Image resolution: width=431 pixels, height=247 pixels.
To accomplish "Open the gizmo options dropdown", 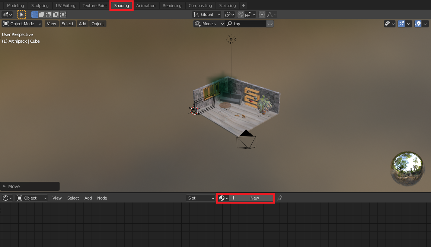I will pyautogui.click(x=408, y=24).
